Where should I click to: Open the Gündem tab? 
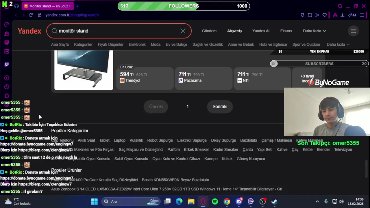[x=209, y=31]
